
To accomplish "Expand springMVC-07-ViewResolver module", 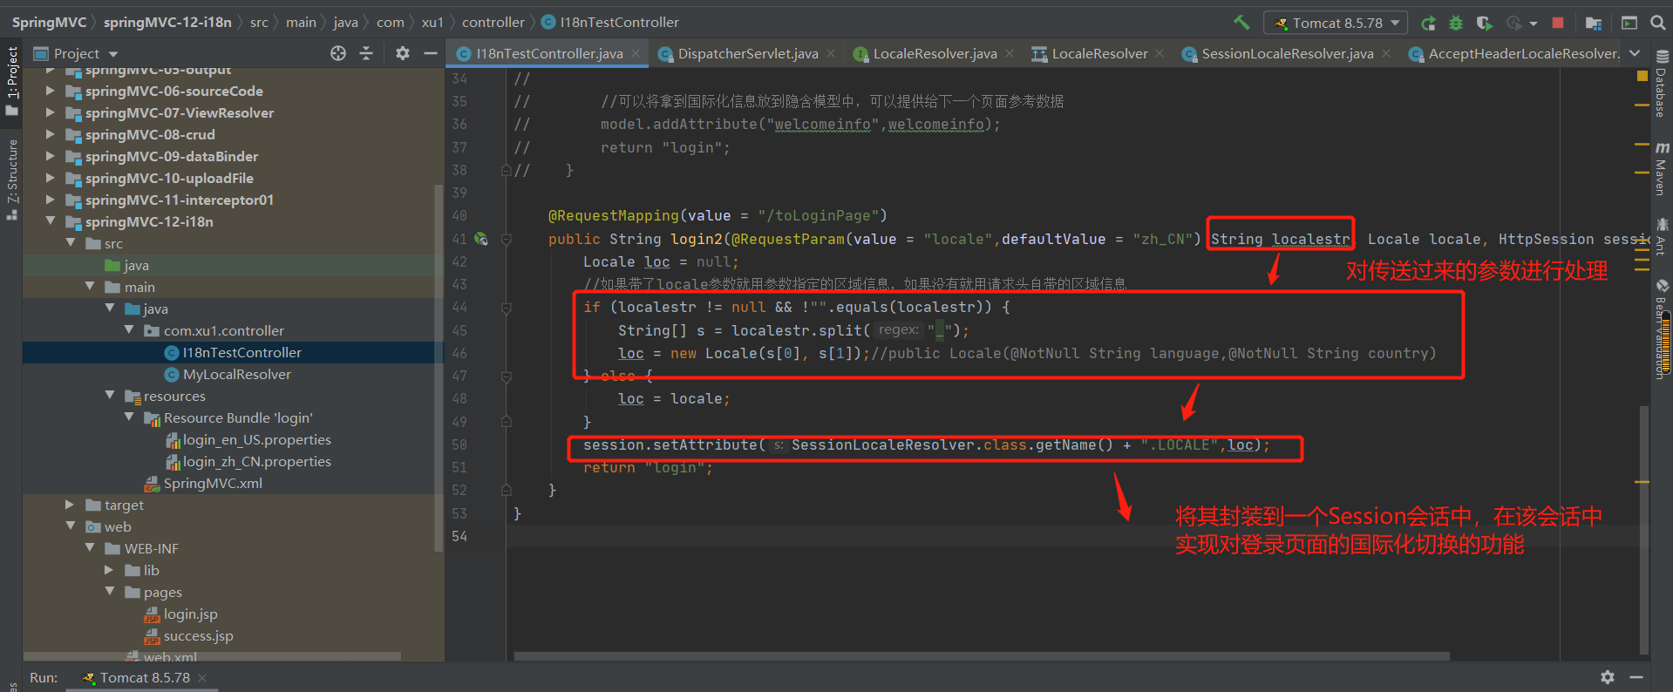I will click(x=50, y=112).
